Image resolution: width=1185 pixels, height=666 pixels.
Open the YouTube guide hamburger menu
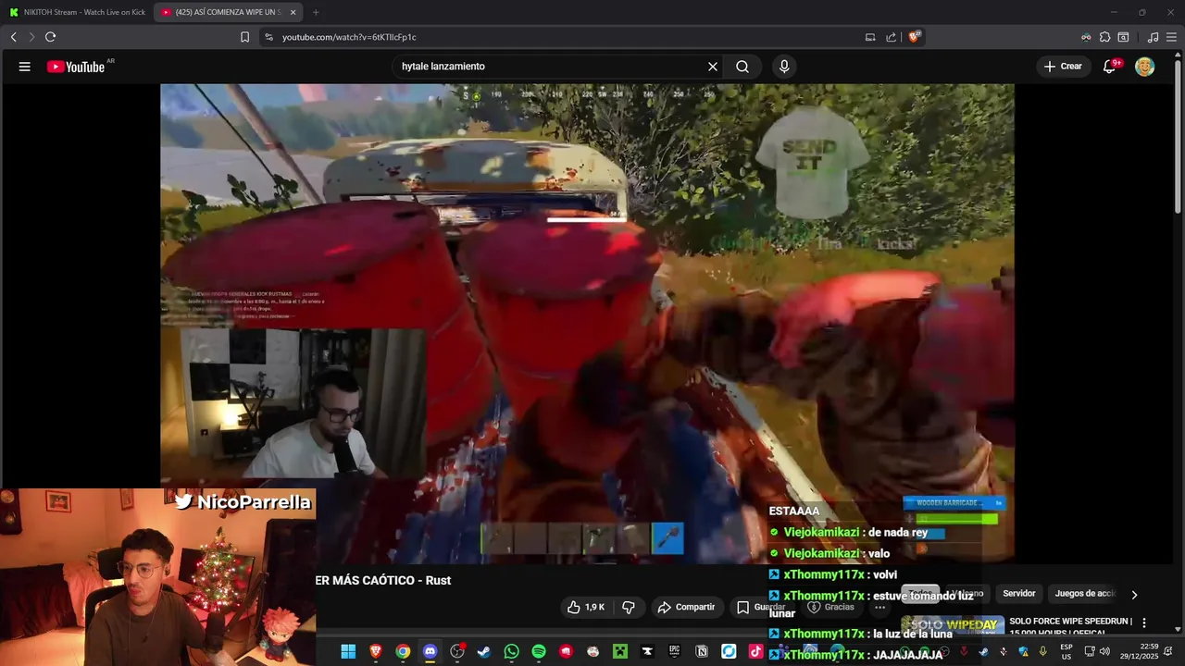click(25, 67)
